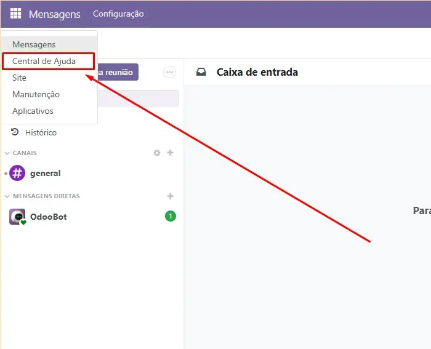The image size is (431, 349).
Task: Choose Central de Ajuda from the apps menu
Action: coord(44,62)
